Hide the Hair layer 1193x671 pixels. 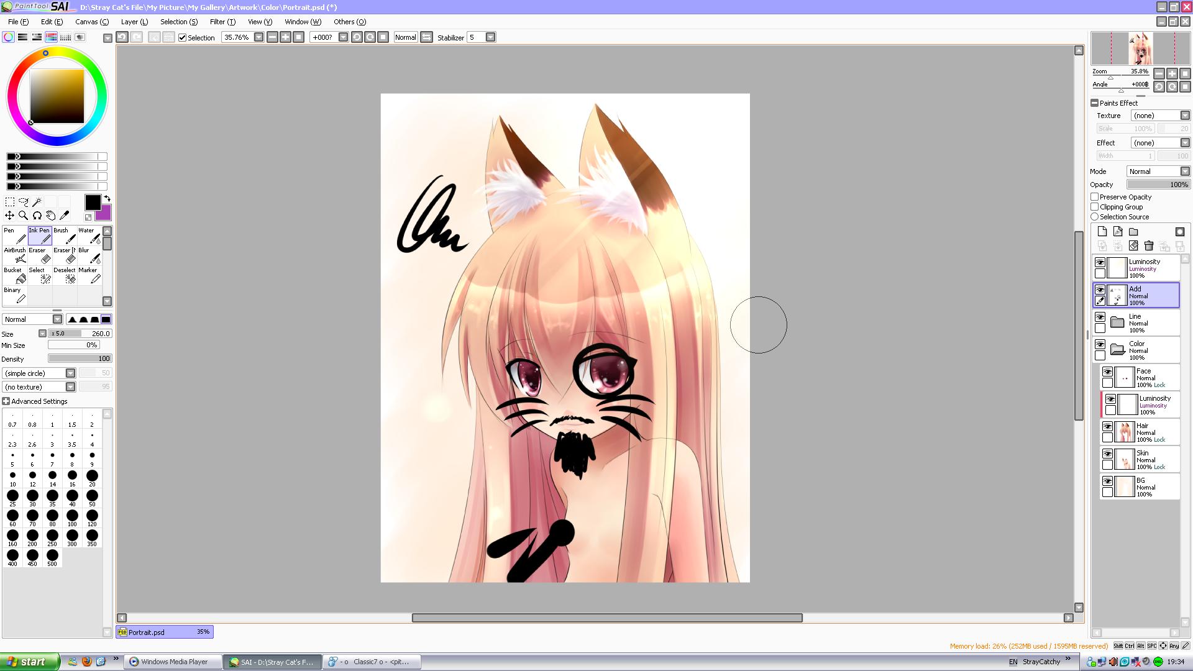(x=1107, y=426)
